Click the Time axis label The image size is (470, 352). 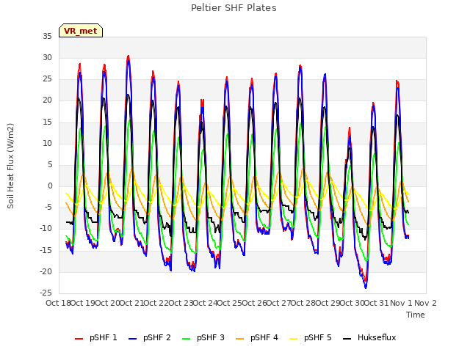pos(416,315)
